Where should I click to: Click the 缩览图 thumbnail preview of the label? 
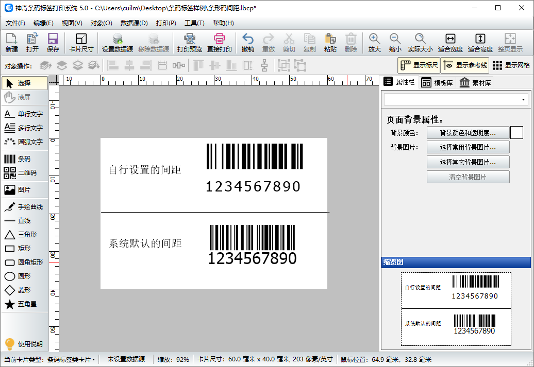(x=456, y=309)
